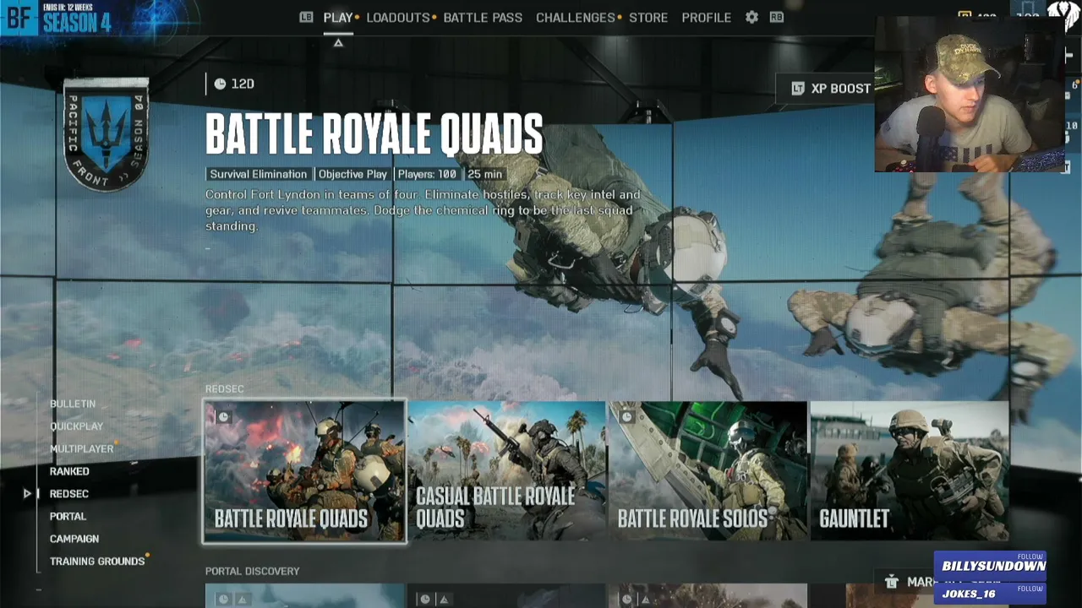Open TRAINING GROUNDS in the side menu

pyautogui.click(x=97, y=562)
